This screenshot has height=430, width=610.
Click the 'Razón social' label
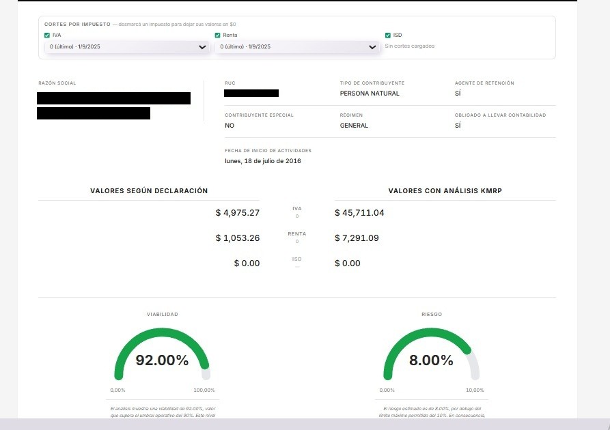(x=57, y=83)
